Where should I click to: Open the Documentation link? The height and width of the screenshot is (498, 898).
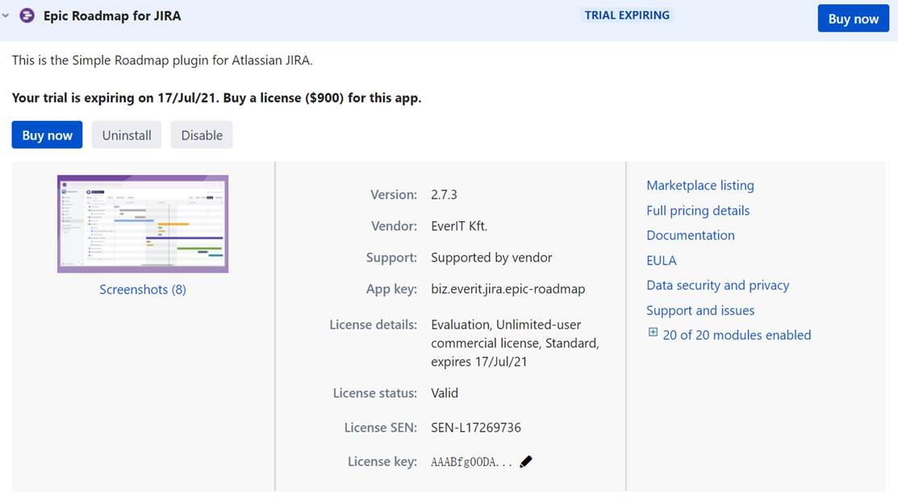tap(690, 235)
